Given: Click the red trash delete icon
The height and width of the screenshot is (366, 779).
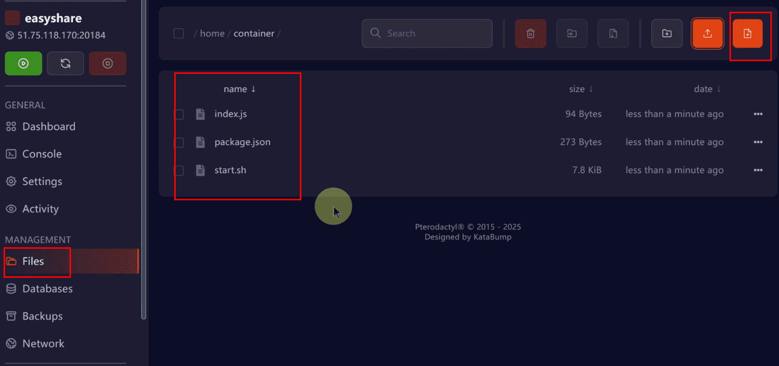Looking at the screenshot, I should click(x=530, y=34).
